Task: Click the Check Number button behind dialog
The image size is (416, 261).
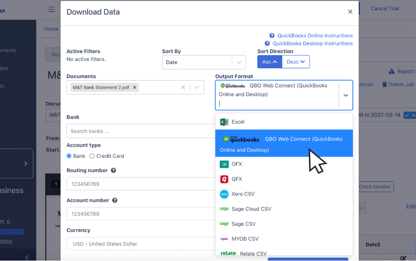Action: click(x=376, y=187)
